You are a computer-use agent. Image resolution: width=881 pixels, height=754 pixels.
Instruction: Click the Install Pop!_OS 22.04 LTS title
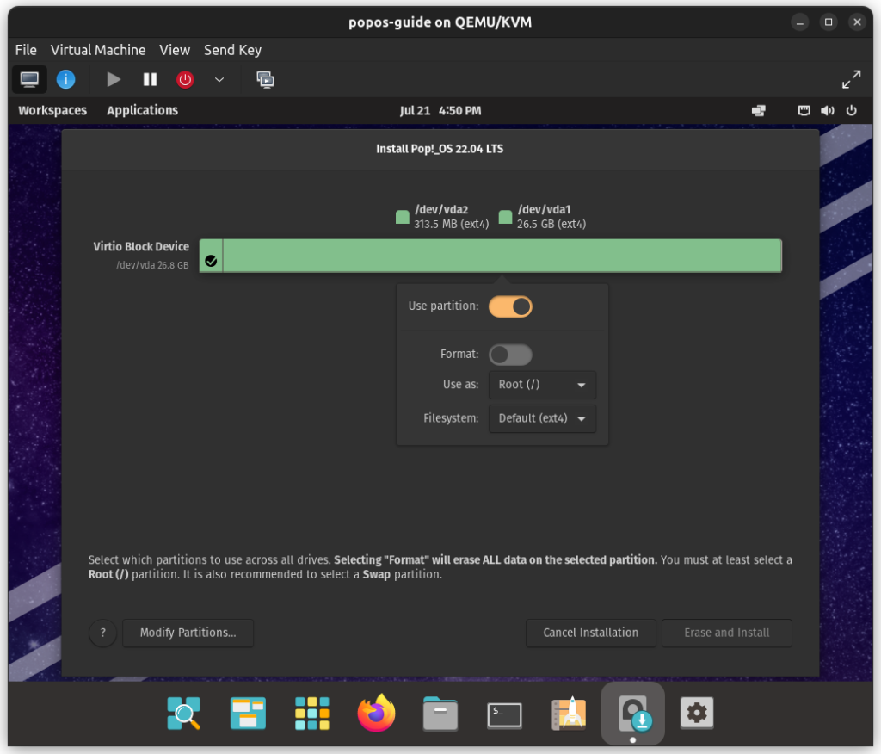point(440,149)
